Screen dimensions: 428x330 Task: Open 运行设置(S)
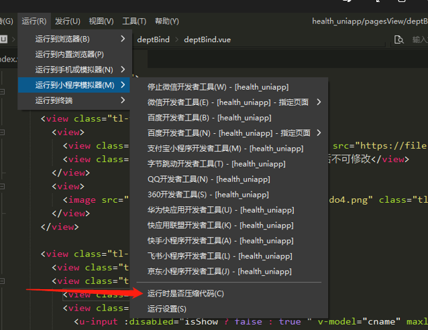click(x=229, y=309)
